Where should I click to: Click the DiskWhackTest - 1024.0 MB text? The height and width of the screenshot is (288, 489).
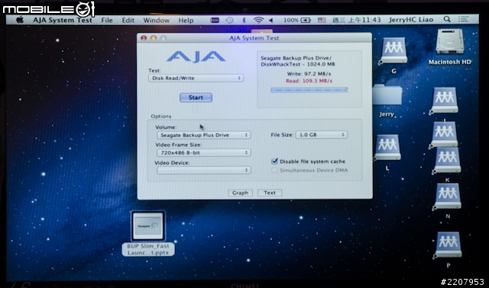[x=297, y=64]
